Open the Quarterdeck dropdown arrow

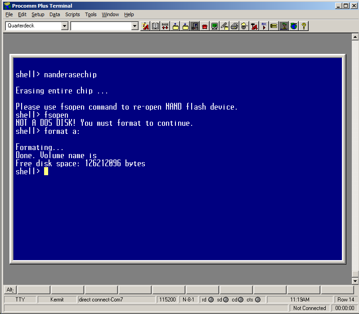(65, 26)
